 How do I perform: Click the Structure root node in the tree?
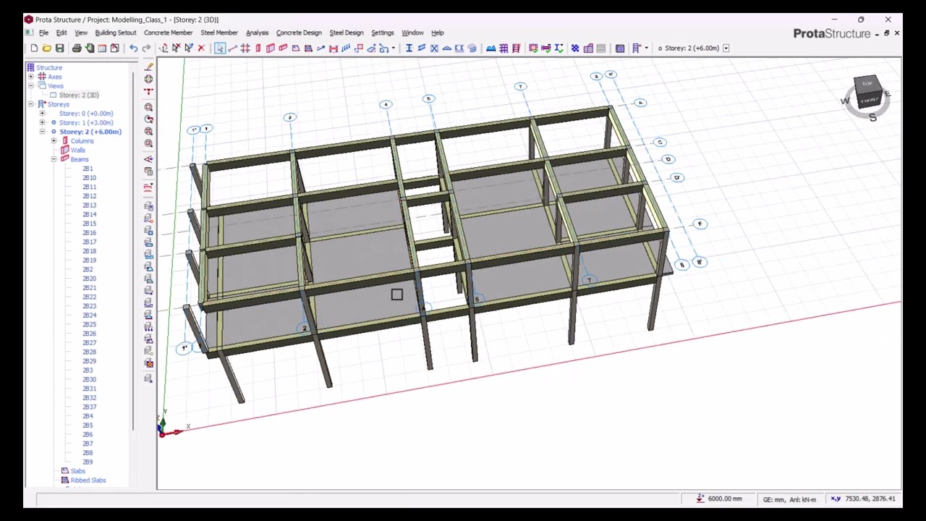pyautogui.click(x=49, y=67)
